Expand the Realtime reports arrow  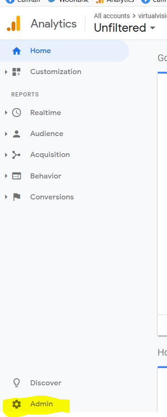coord(6,113)
